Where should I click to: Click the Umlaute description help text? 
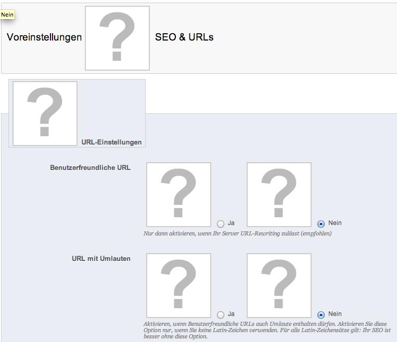pyautogui.click(x=265, y=330)
